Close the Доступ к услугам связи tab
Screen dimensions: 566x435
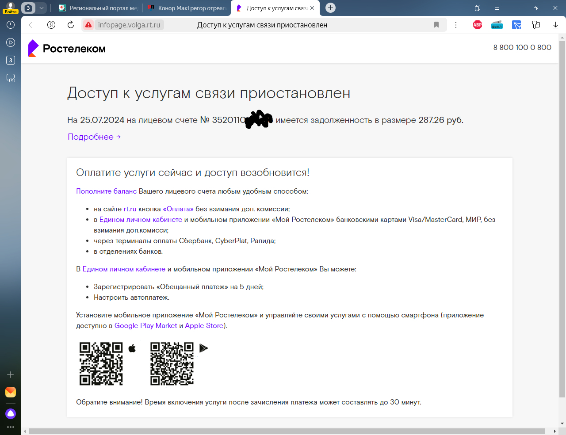click(x=312, y=8)
